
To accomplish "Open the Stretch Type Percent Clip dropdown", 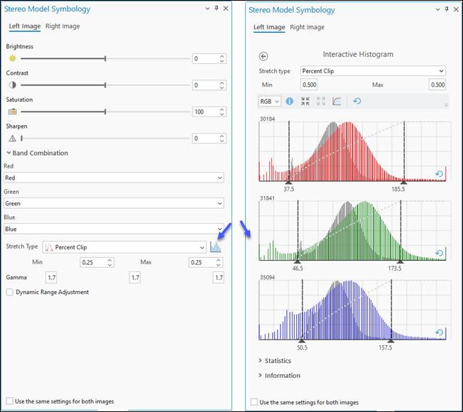I will tap(124, 247).
